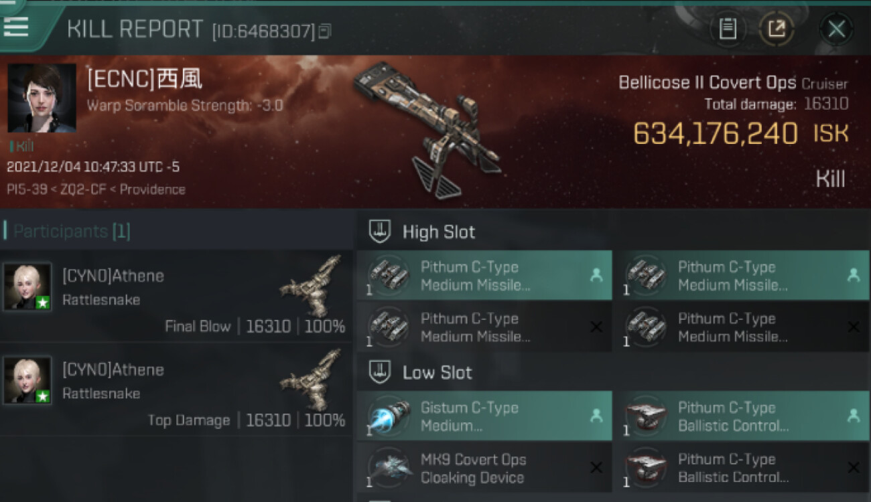The image size is (871, 502).
Task: View the victim's character portrait
Action: [x=42, y=98]
